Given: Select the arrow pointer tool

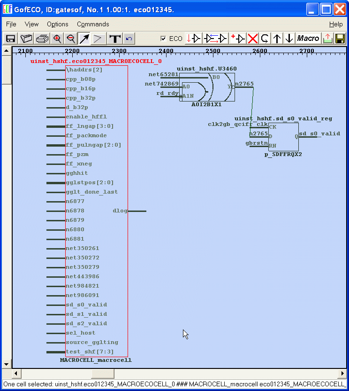Looking at the screenshot, I should [x=84, y=39].
